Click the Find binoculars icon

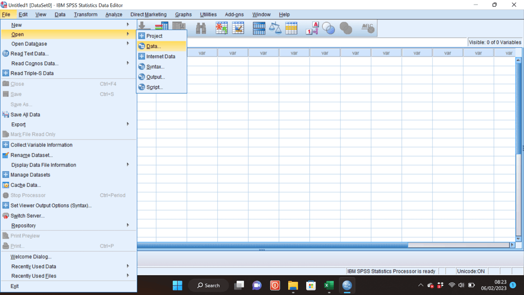201,28
